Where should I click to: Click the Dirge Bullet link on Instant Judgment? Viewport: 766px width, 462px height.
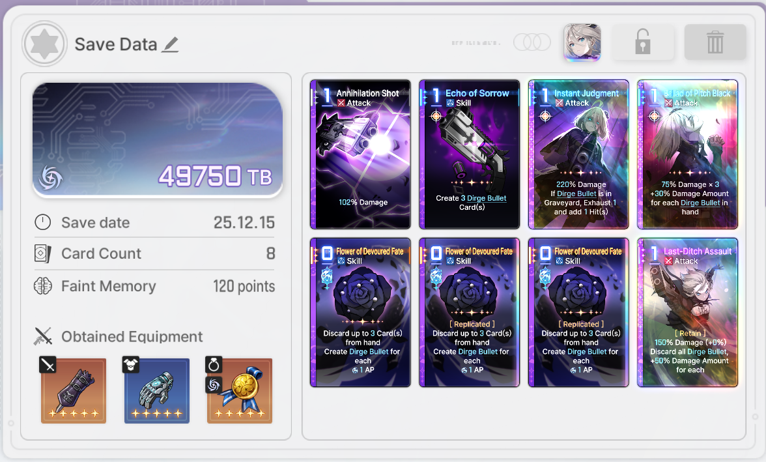coord(576,194)
